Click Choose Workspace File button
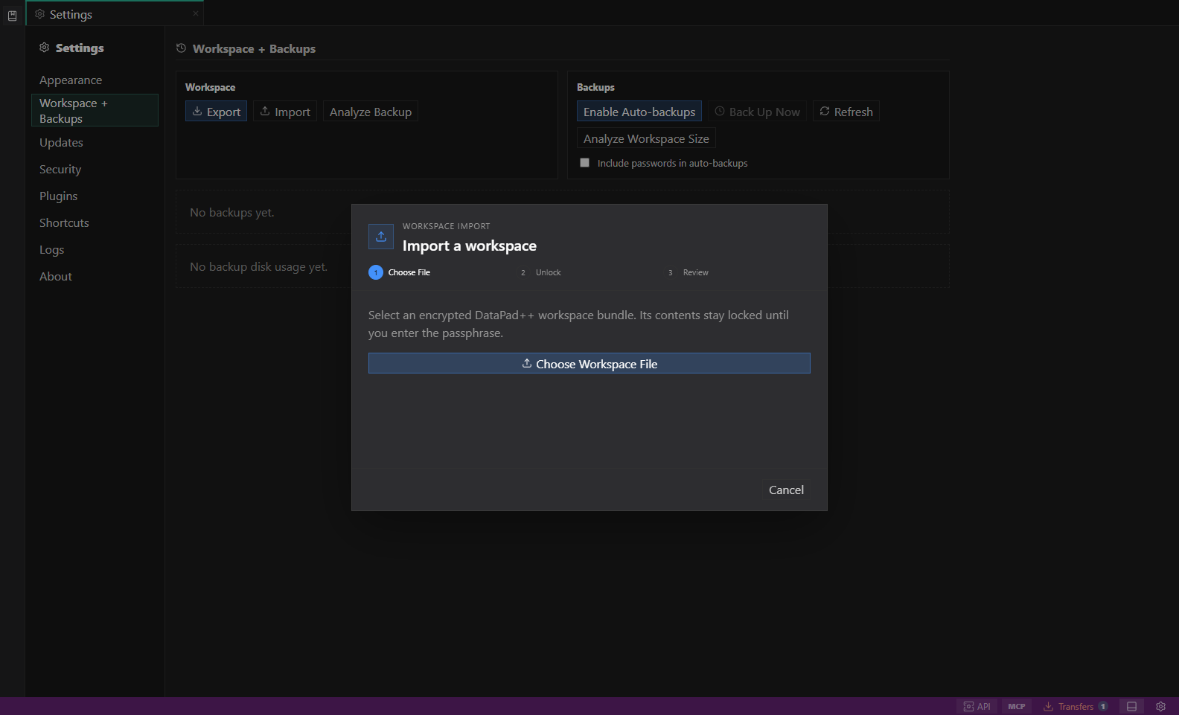 pyautogui.click(x=589, y=363)
